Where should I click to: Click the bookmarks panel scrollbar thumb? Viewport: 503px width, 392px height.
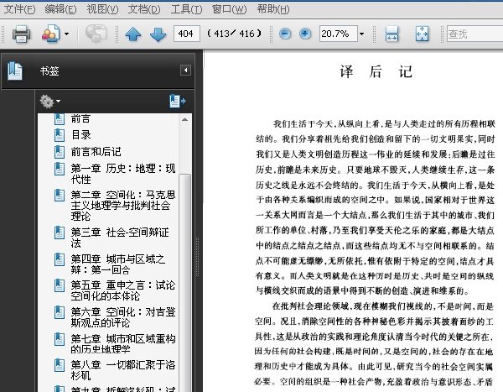pos(184,283)
